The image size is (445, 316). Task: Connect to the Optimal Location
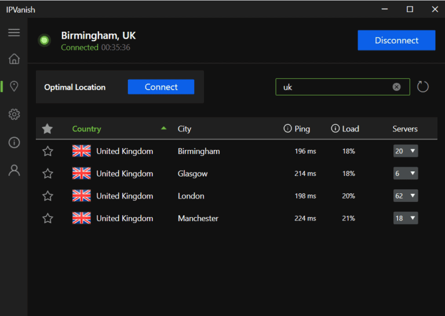coord(161,87)
